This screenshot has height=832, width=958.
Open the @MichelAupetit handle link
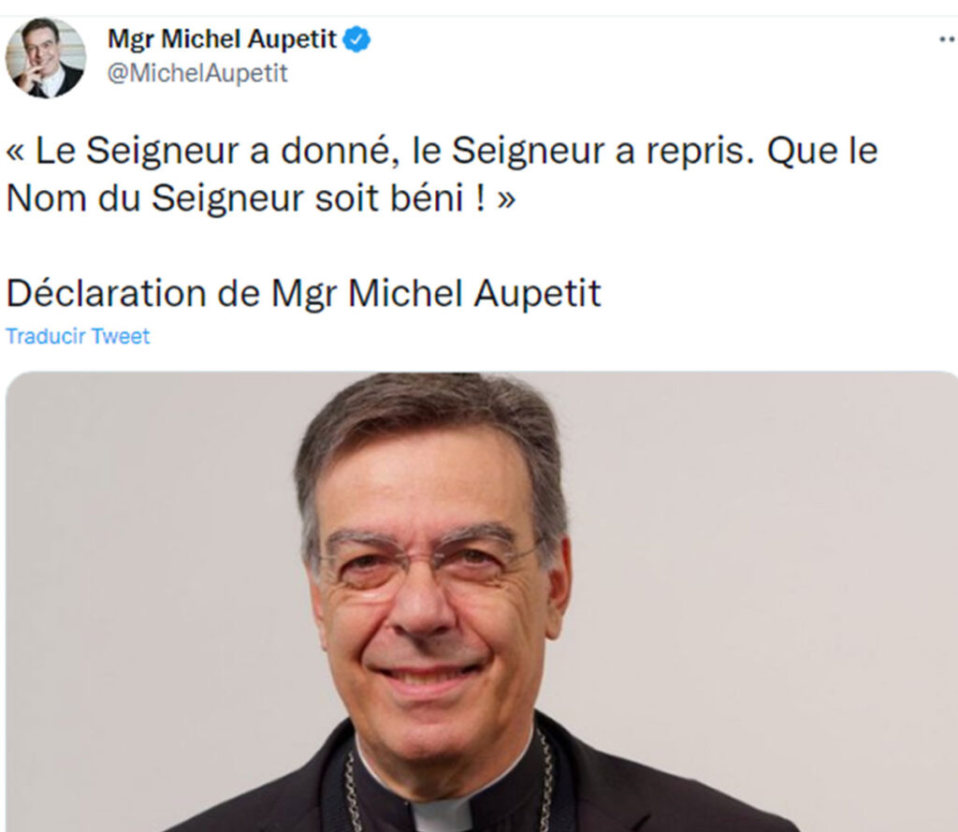[197, 73]
